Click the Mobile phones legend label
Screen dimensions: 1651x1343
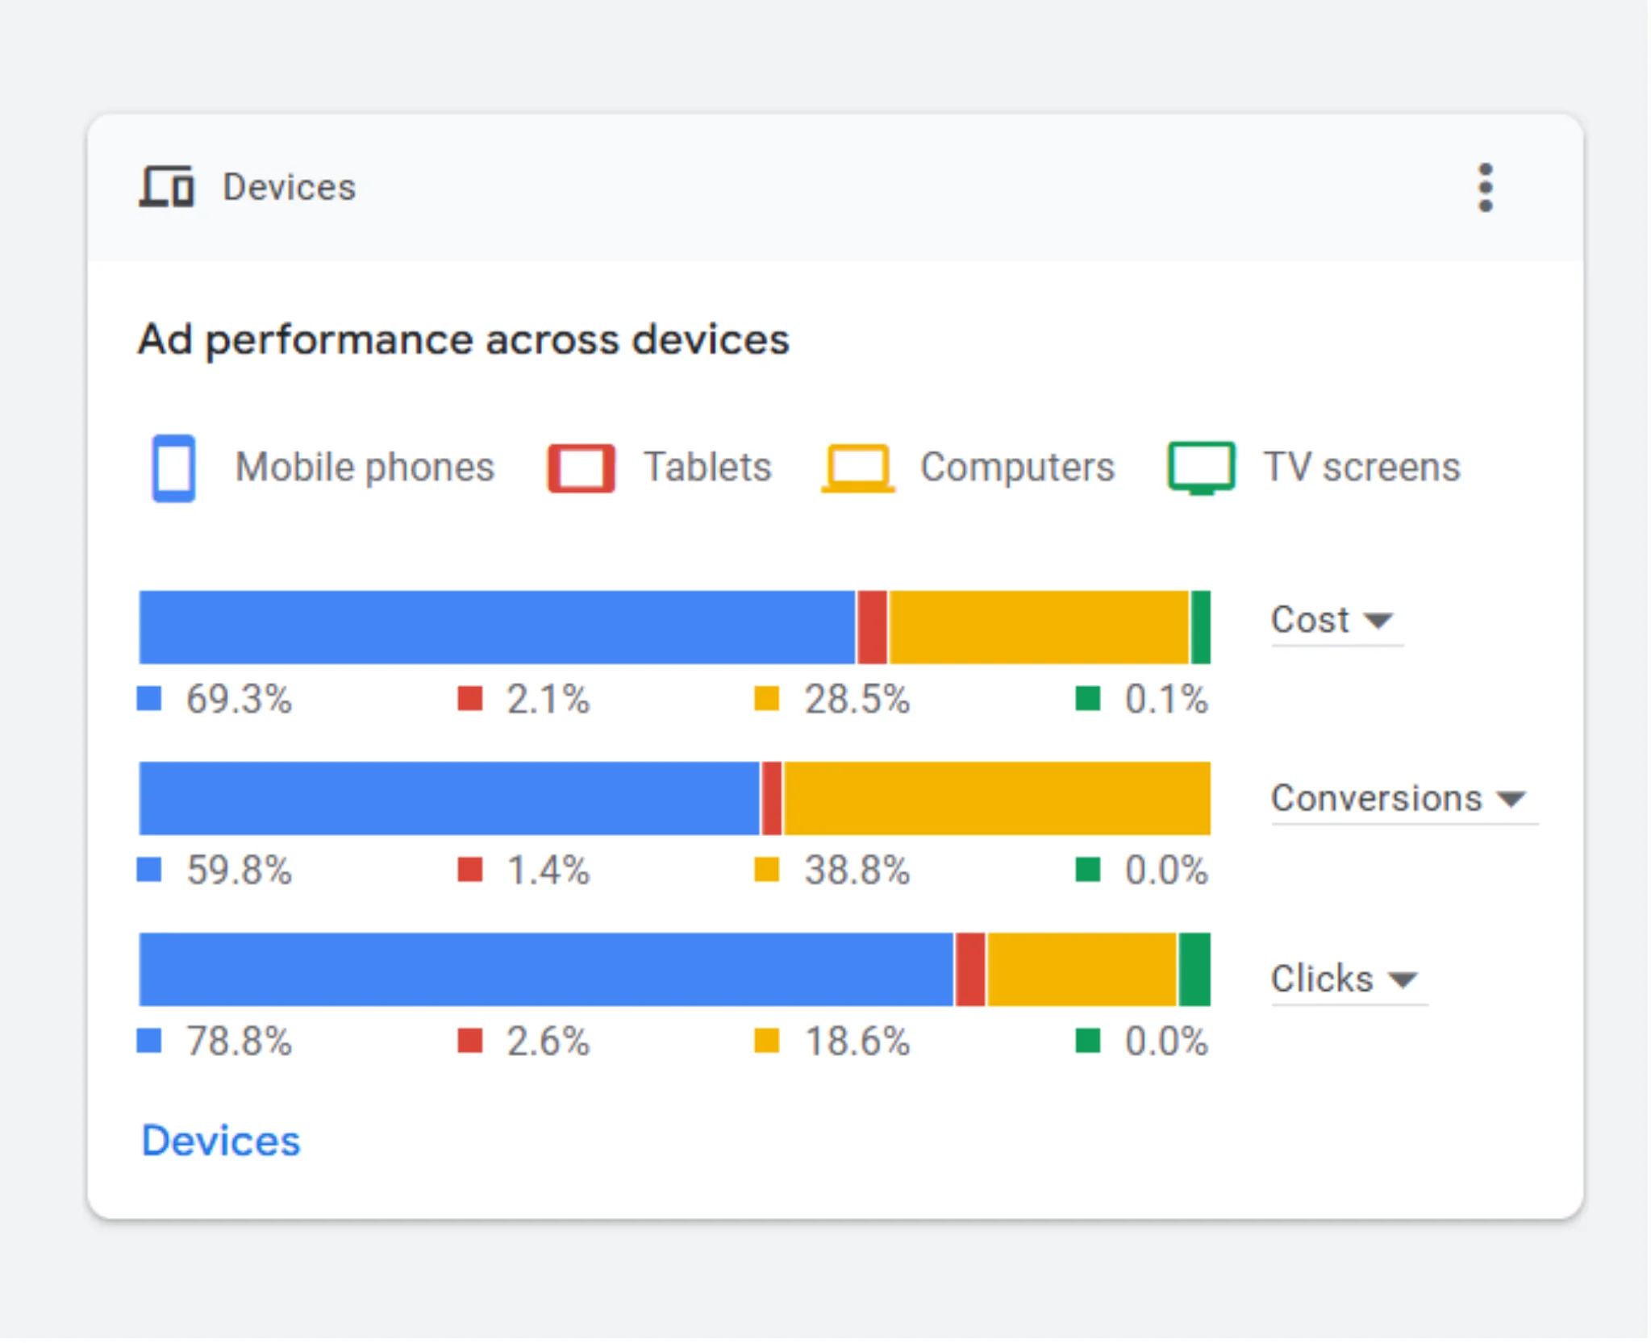pos(365,468)
